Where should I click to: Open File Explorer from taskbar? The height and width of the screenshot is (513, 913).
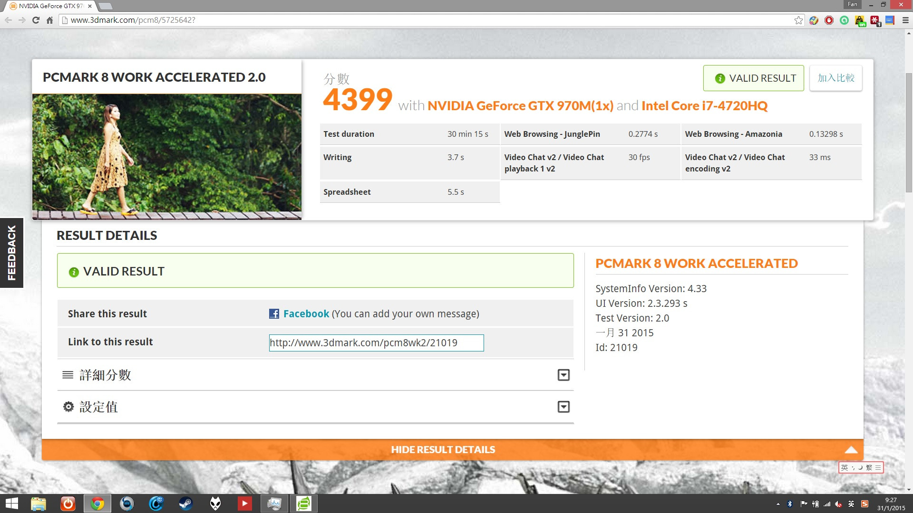tap(39, 503)
